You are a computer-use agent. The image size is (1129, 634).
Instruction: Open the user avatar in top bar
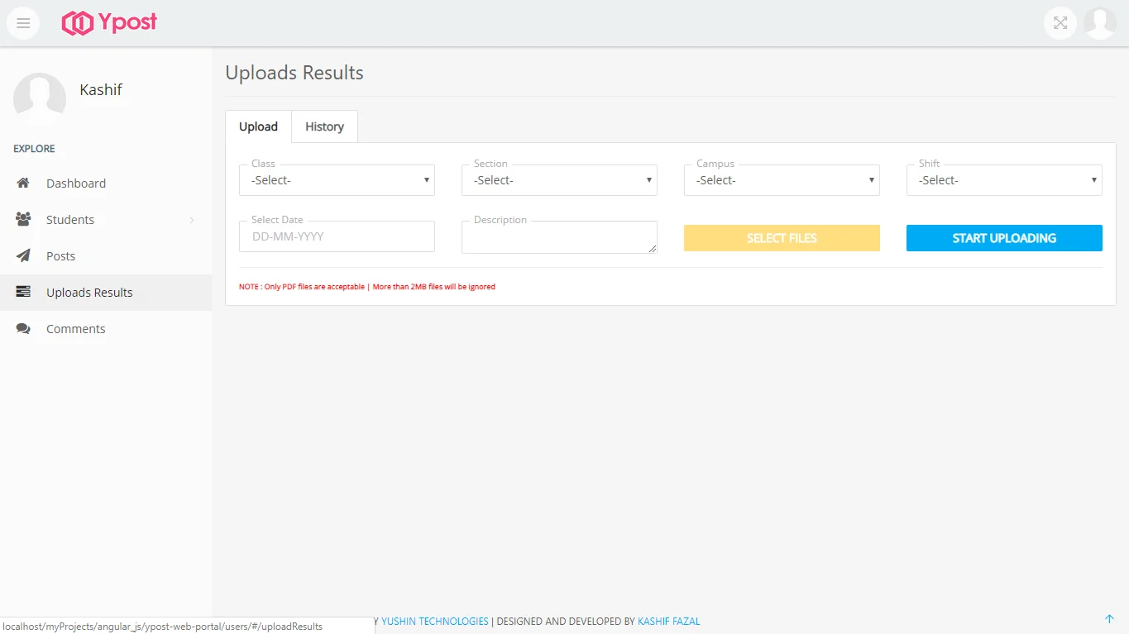coord(1100,23)
